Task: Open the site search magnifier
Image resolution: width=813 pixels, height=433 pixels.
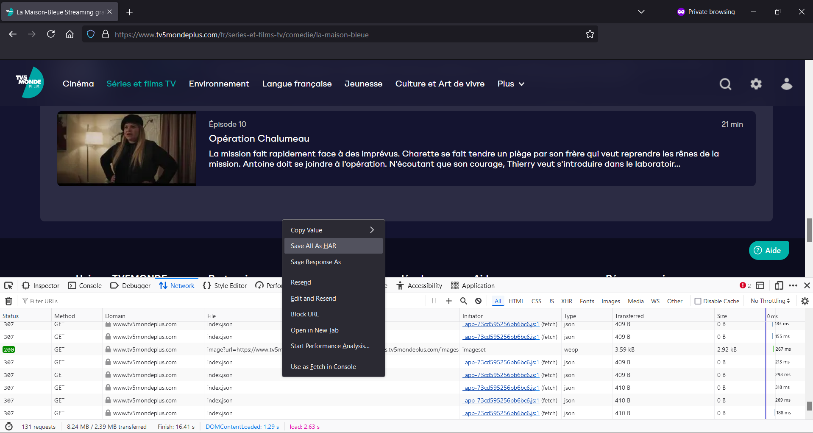Action: tap(725, 84)
